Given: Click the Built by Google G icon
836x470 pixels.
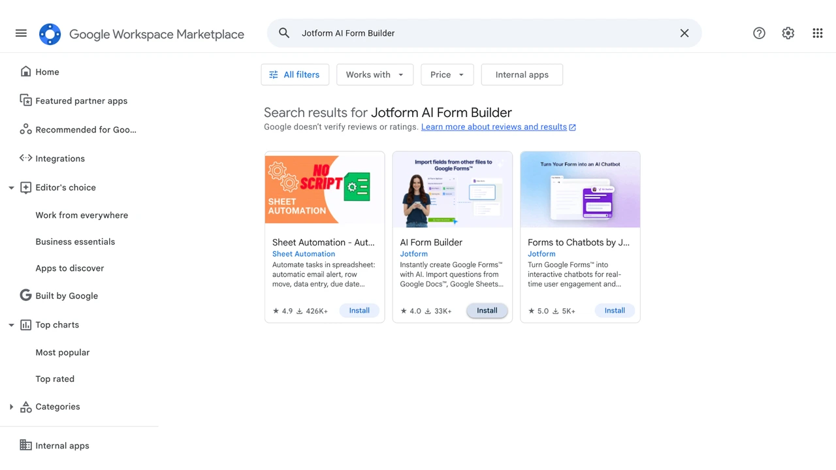Looking at the screenshot, I should pos(25,295).
